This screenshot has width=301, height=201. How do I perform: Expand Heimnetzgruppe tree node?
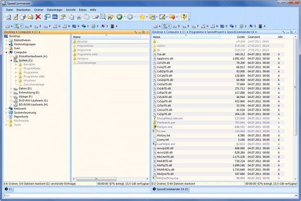(x=7, y=44)
